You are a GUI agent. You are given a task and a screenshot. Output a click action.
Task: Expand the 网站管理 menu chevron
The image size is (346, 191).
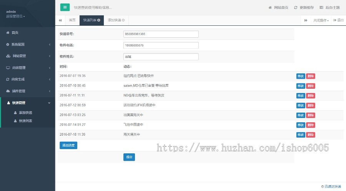tap(50, 56)
